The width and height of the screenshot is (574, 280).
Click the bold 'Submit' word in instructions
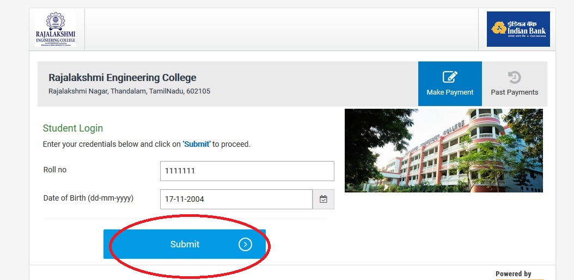point(197,145)
